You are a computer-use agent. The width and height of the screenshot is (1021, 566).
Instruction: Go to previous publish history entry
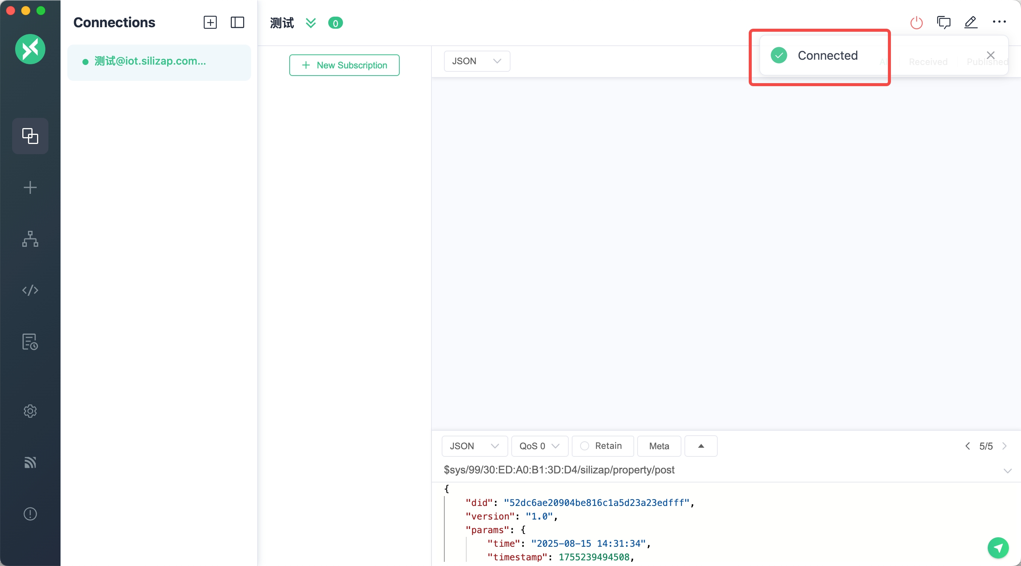(x=968, y=446)
